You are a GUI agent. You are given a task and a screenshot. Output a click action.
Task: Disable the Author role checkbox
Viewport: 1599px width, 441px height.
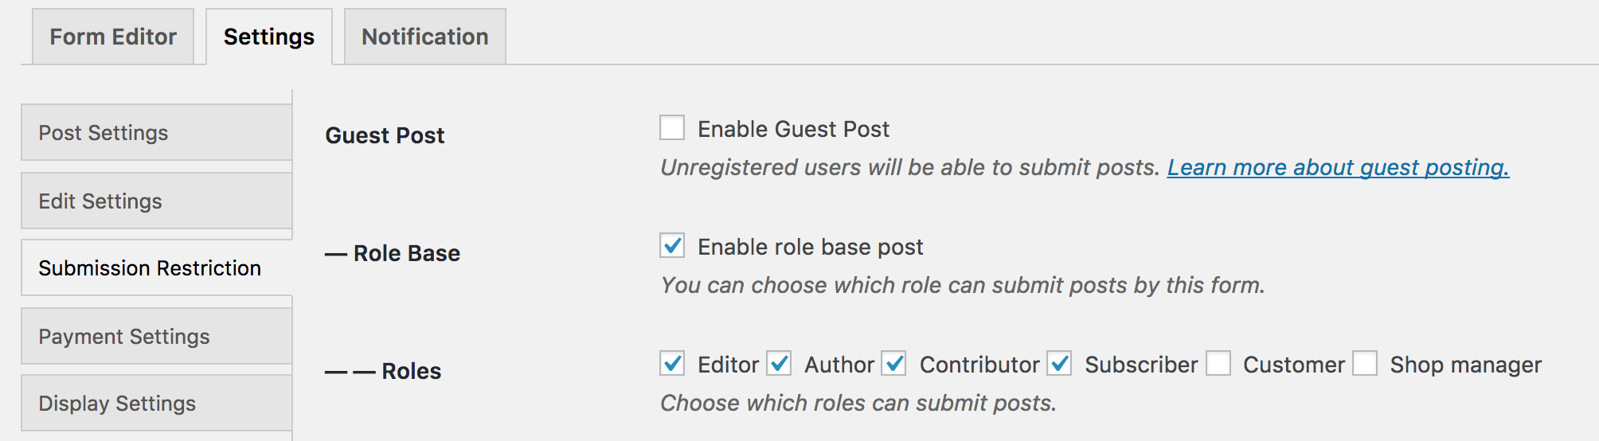pyautogui.click(x=779, y=363)
